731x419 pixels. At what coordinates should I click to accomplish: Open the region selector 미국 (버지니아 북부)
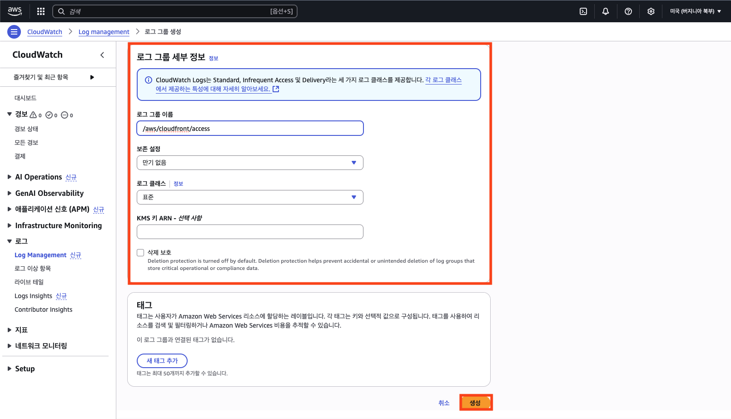click(x=695, y=11)
